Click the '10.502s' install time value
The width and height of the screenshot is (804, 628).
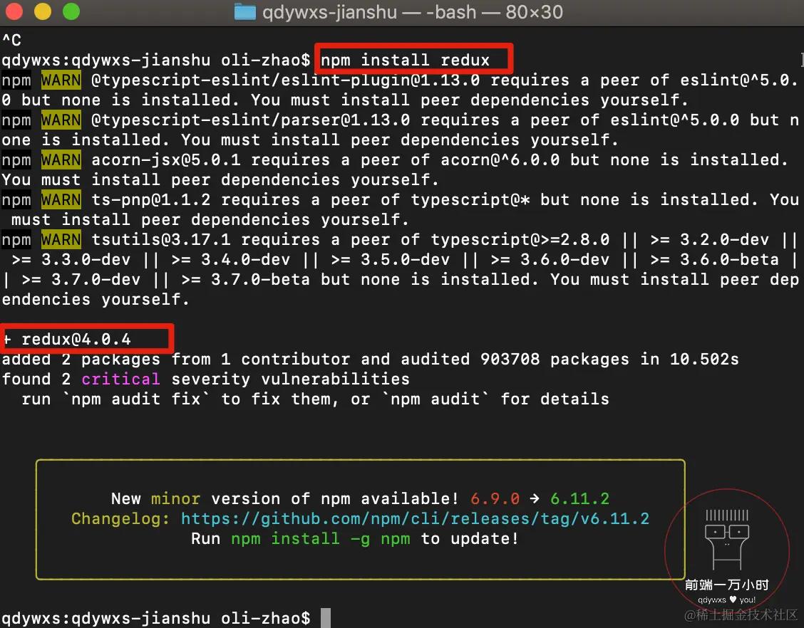(704, 359)
